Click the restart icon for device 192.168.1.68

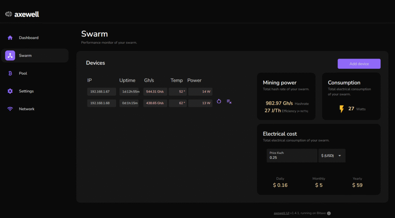219,101
